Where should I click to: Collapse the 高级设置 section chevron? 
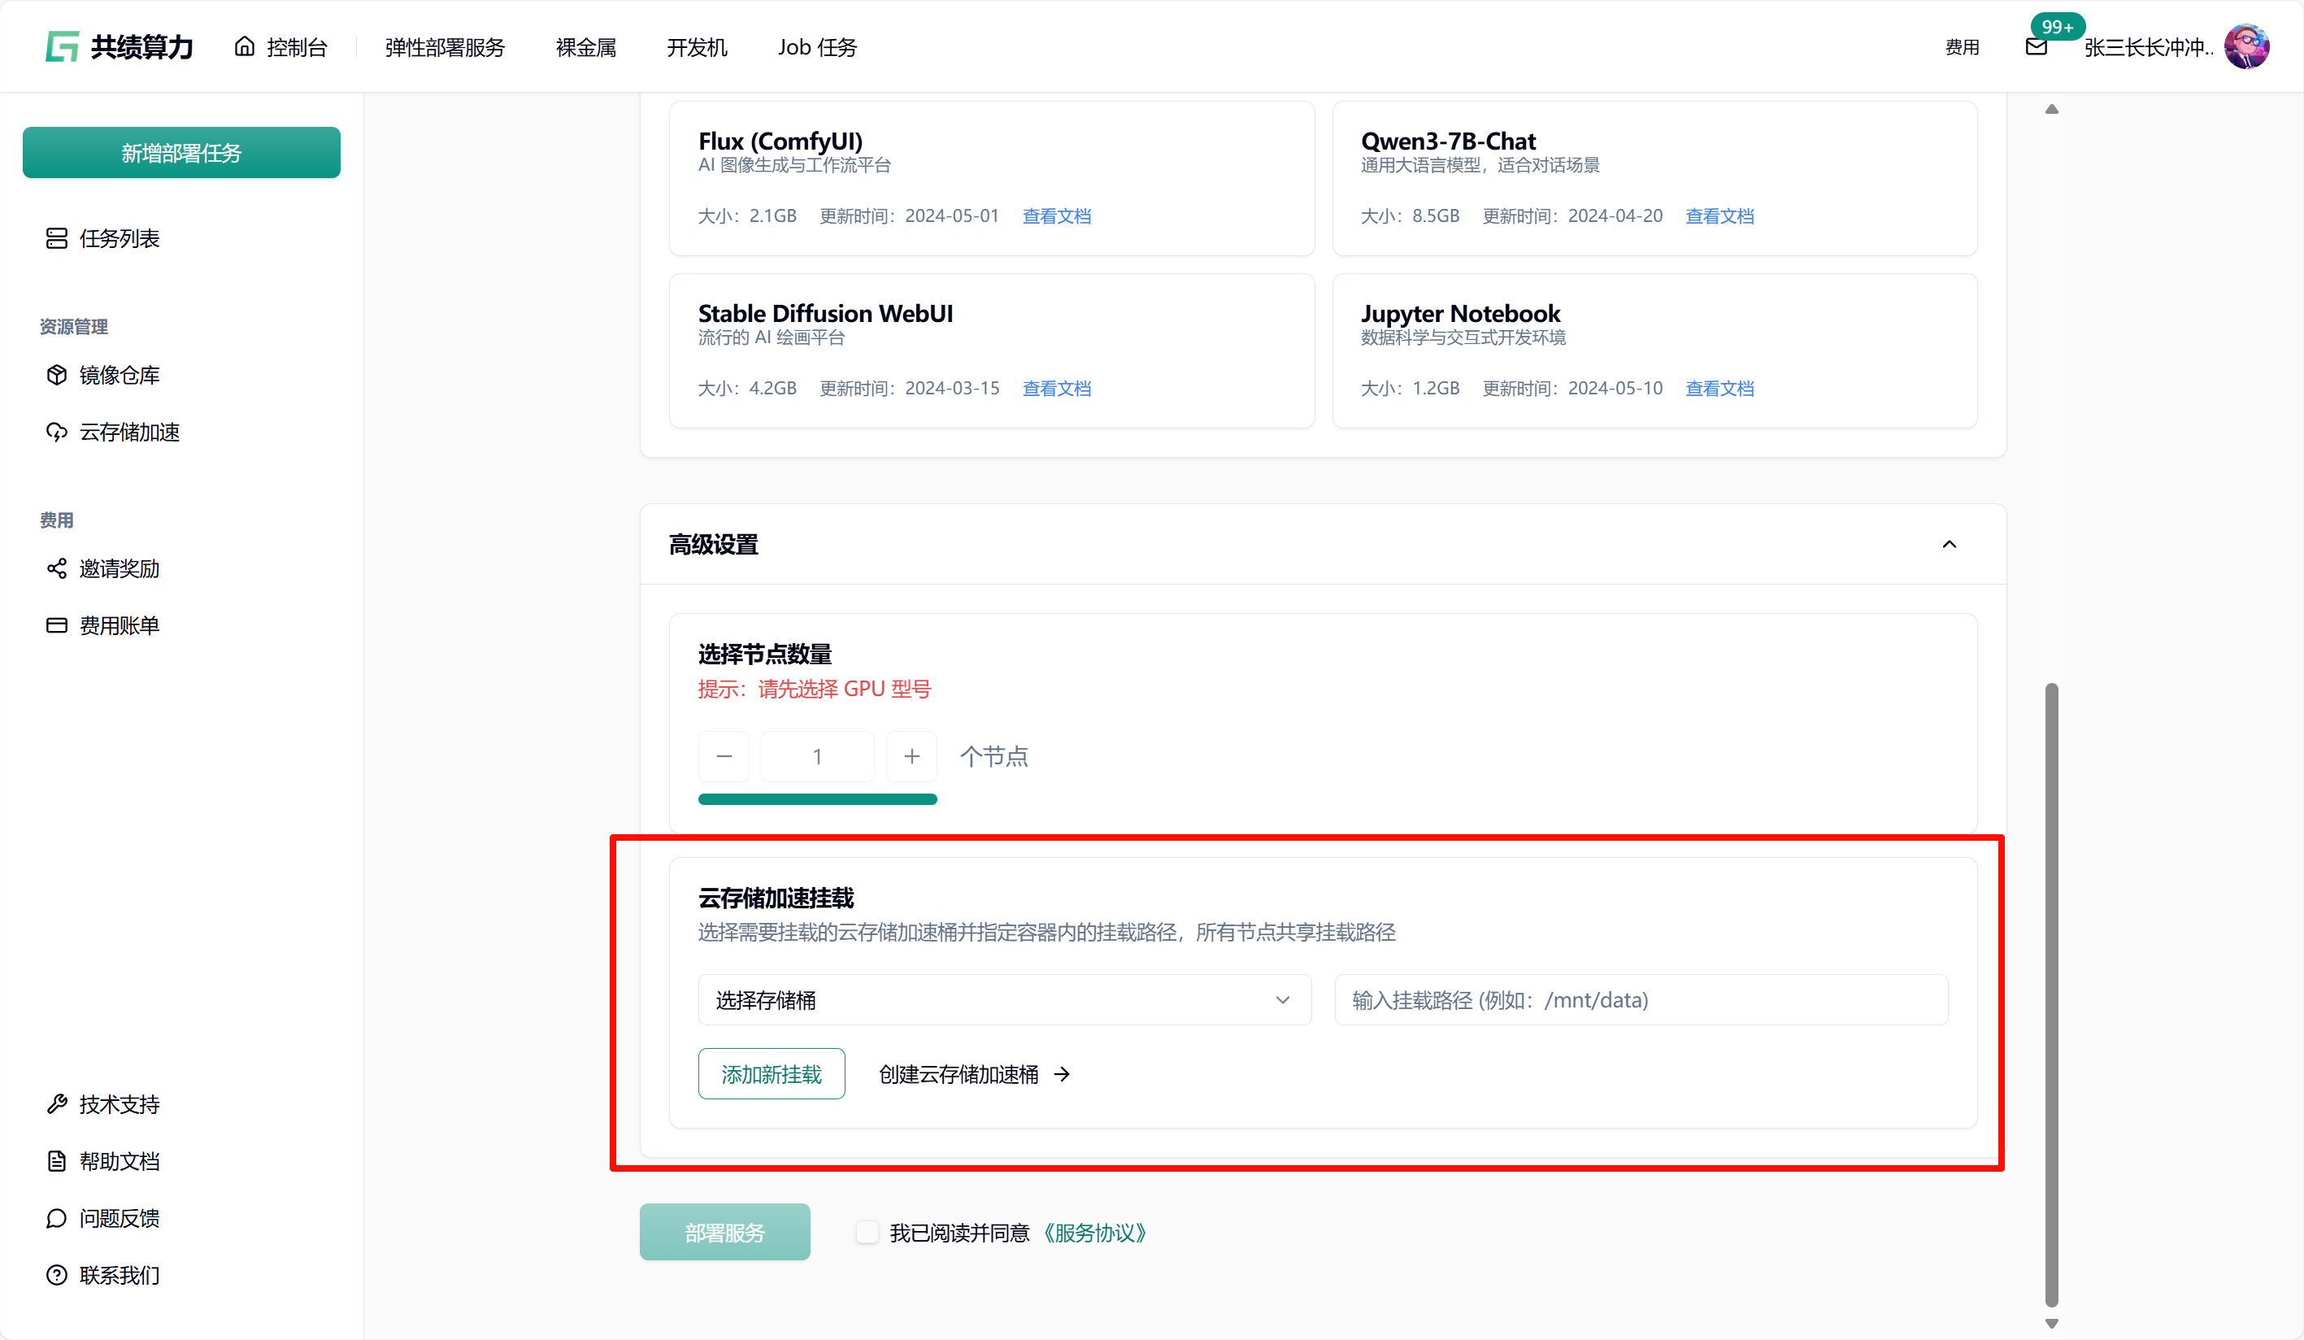[1949, 544]
